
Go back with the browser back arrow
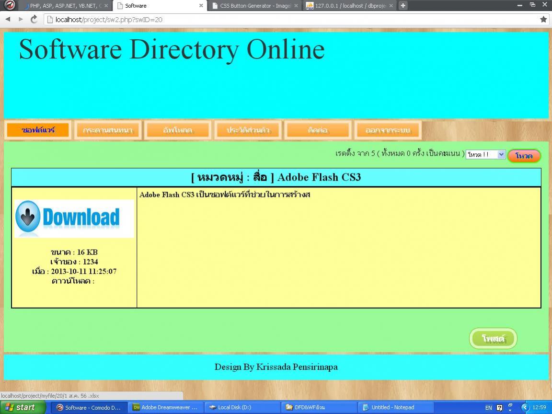click(8, 19)
